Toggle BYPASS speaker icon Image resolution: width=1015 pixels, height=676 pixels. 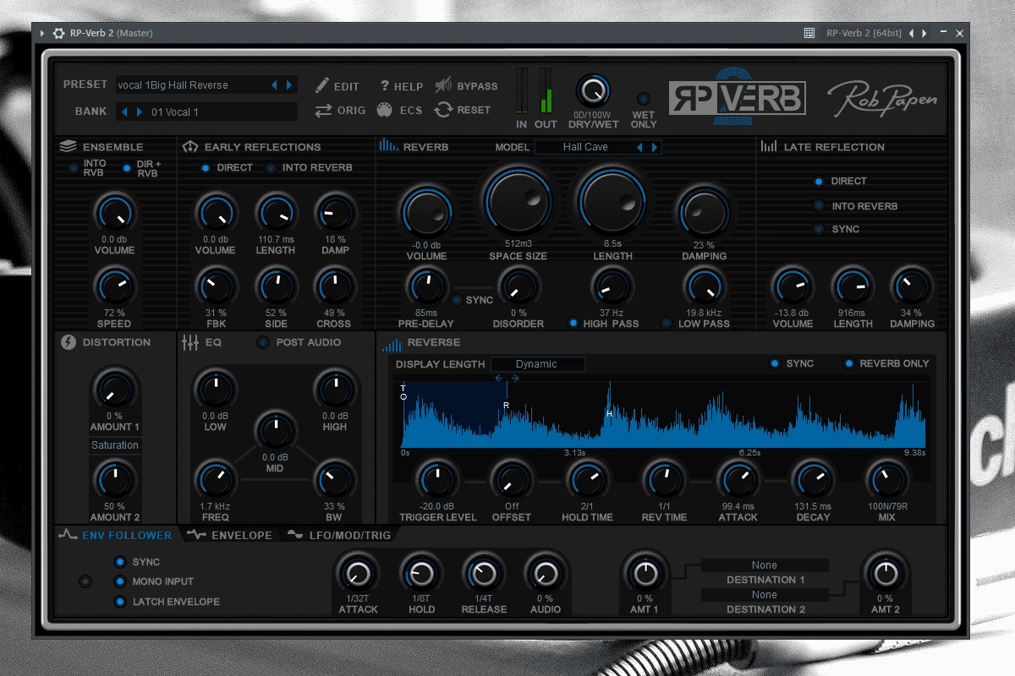click(x=442, y=85)
